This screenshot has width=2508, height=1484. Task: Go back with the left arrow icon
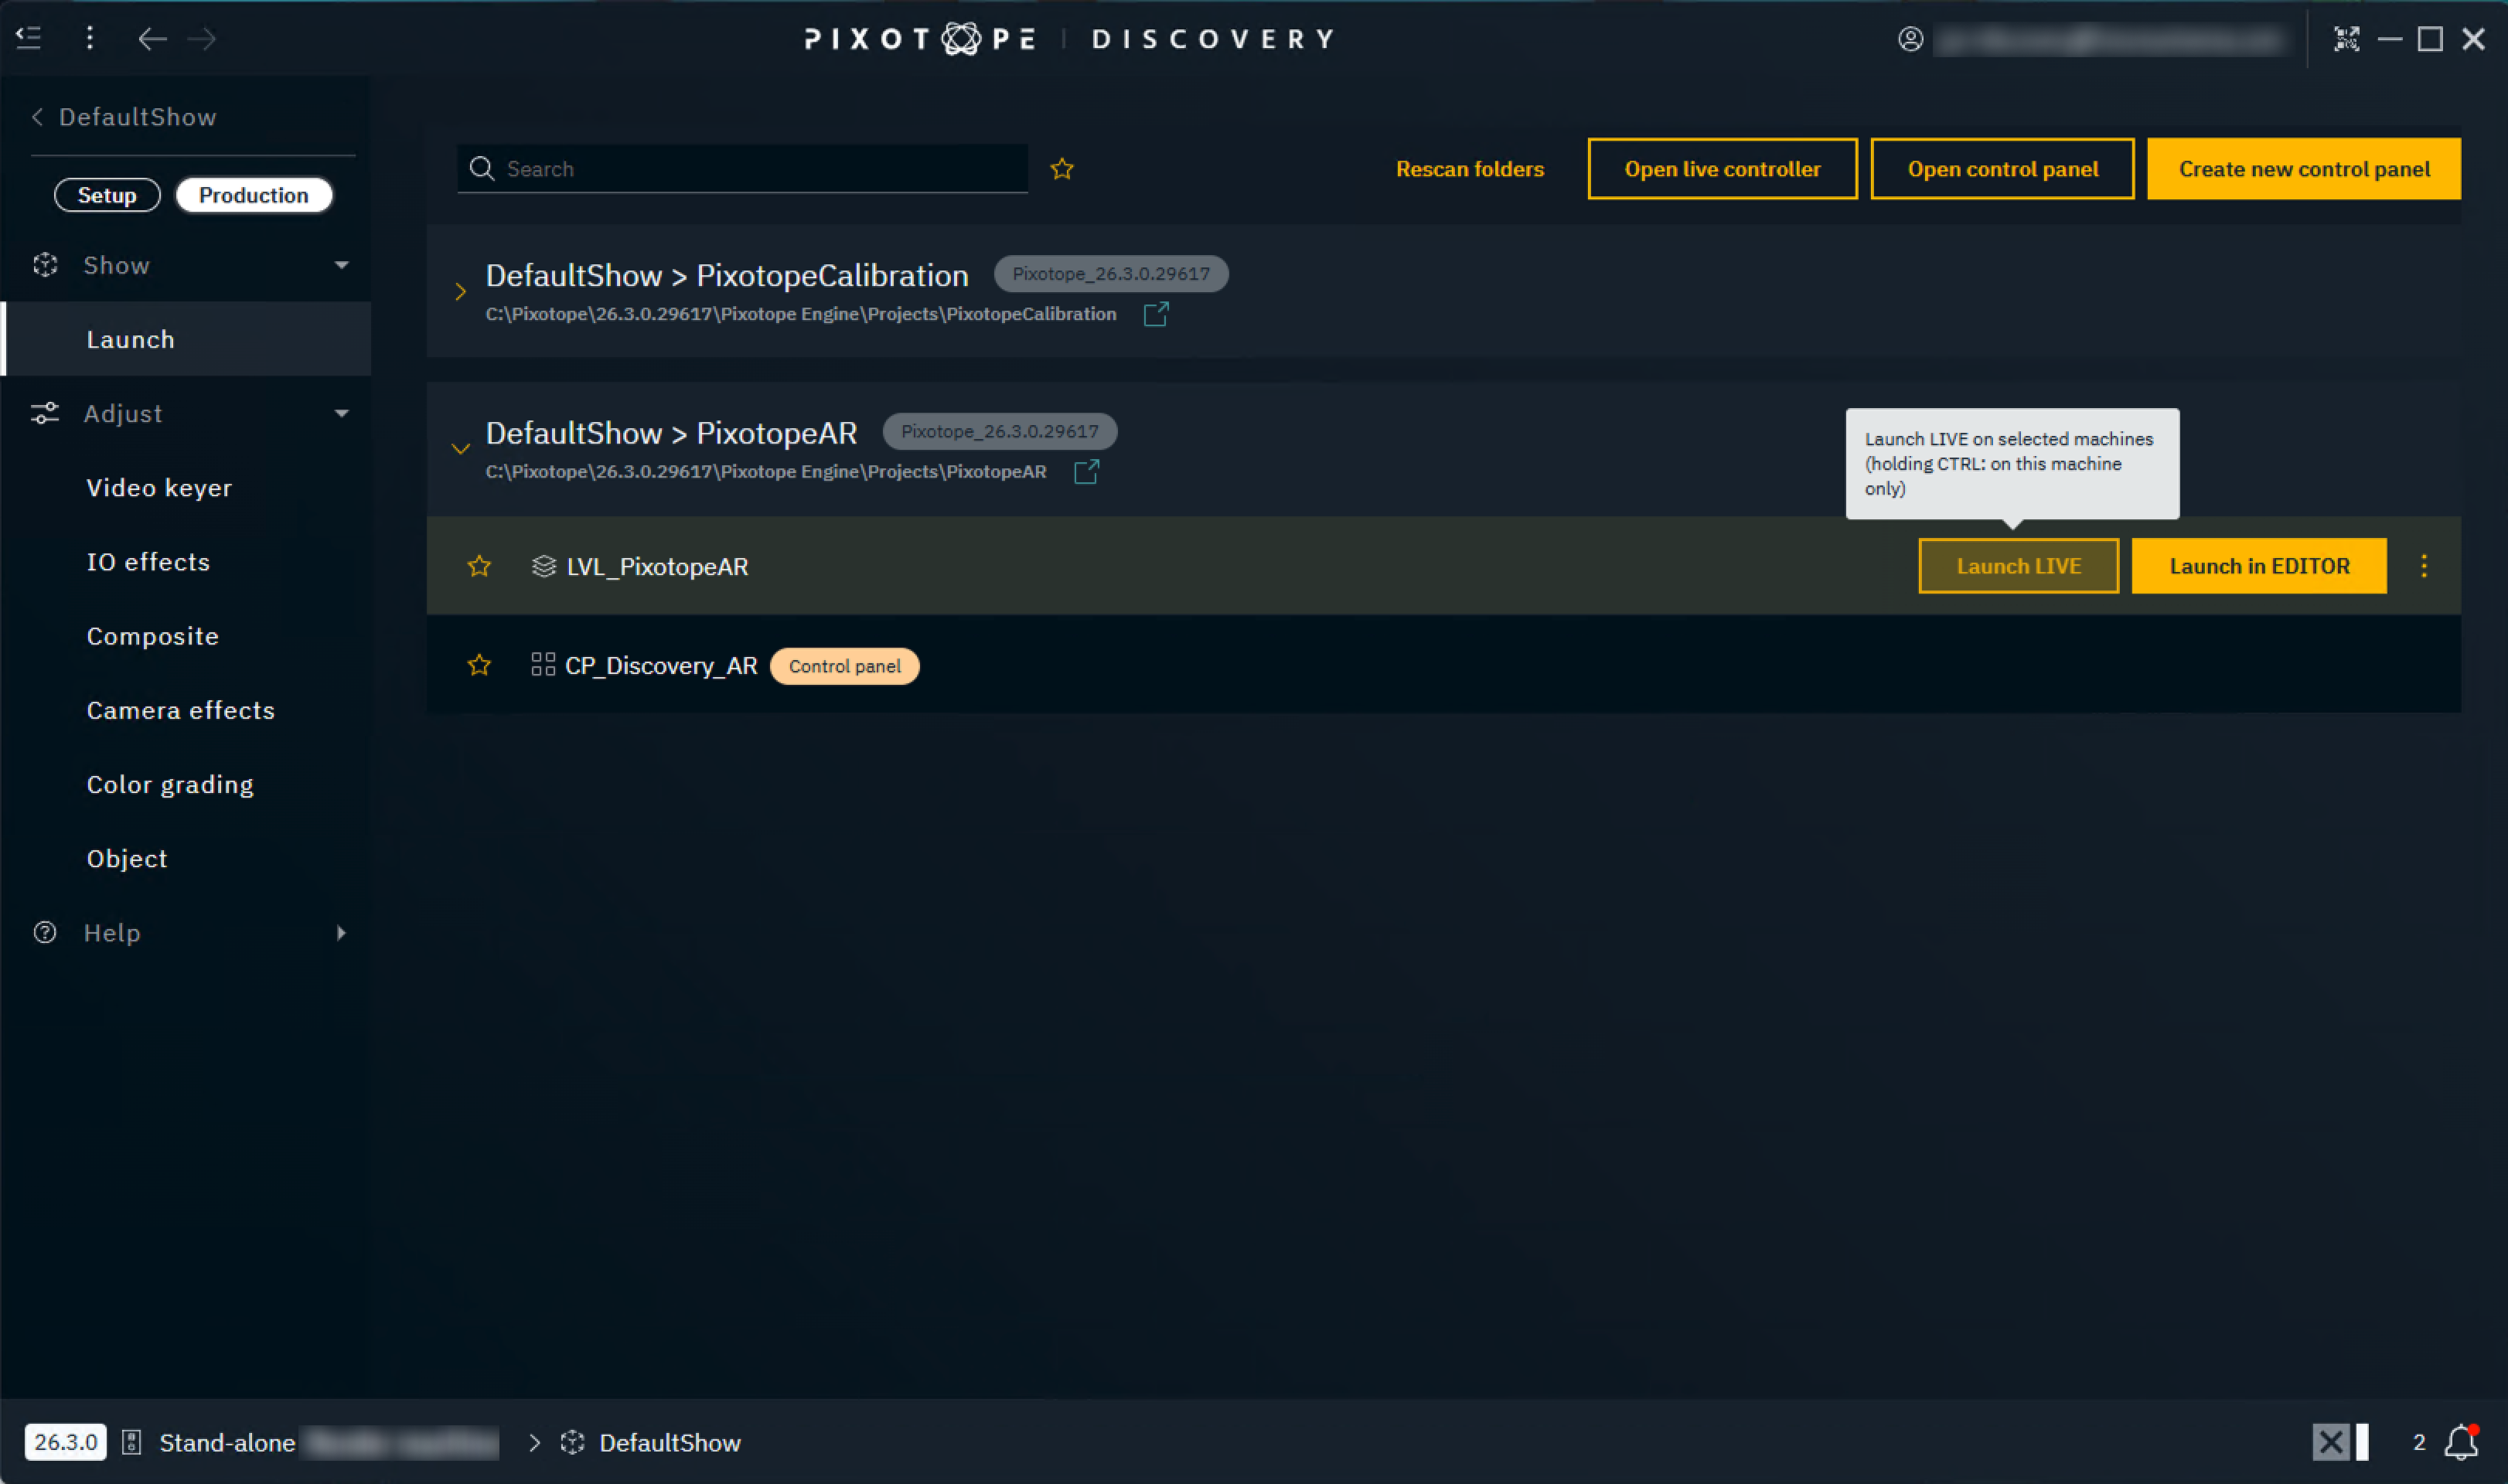tap(152, 39)
